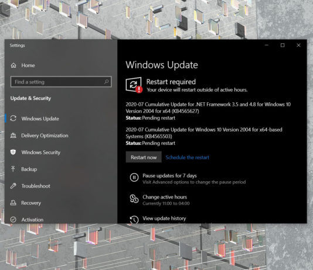Viewport: 313px width, 270px height.
Task: Click 'Visit Advanced options to change the pause period'
Action: coord(194,182)
